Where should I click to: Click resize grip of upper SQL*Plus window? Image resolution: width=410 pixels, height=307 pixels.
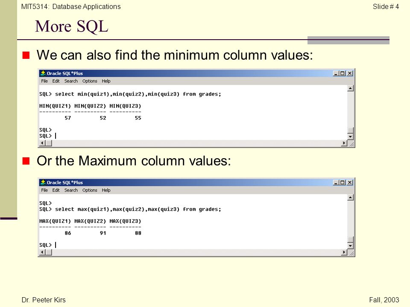[x=351, y=143]
